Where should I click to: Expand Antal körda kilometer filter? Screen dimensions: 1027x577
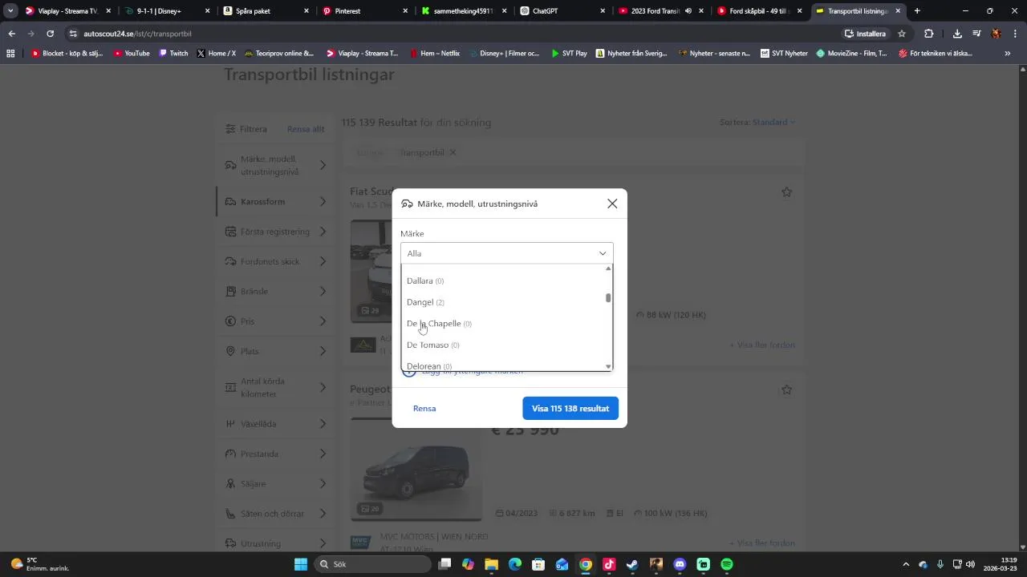pyautogui.click(x=275, y=388)
